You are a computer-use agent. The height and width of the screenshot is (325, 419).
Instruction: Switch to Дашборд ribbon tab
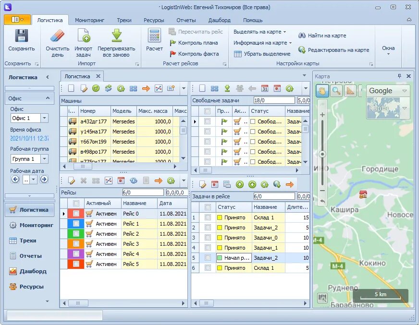(x=220, y=20)
